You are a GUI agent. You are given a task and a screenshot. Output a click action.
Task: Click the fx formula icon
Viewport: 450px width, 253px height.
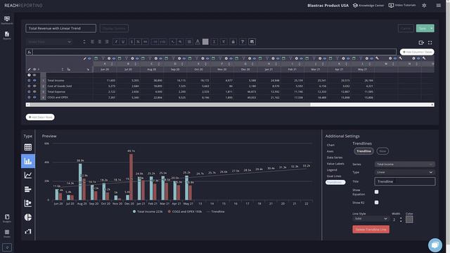[x=29, y=52]
